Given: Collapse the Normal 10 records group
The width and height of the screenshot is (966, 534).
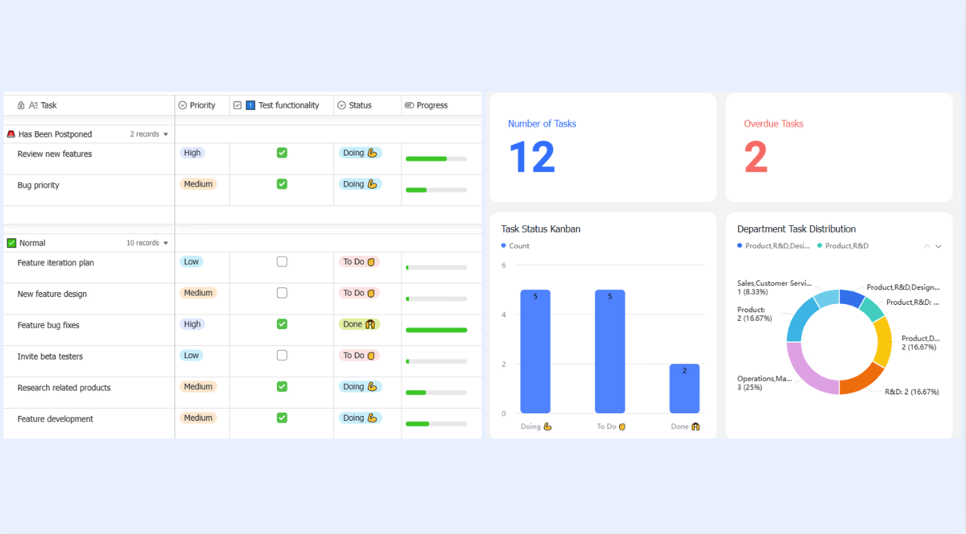Looking at the screenshot, I should pyautogui.click(x=166, y=243).
